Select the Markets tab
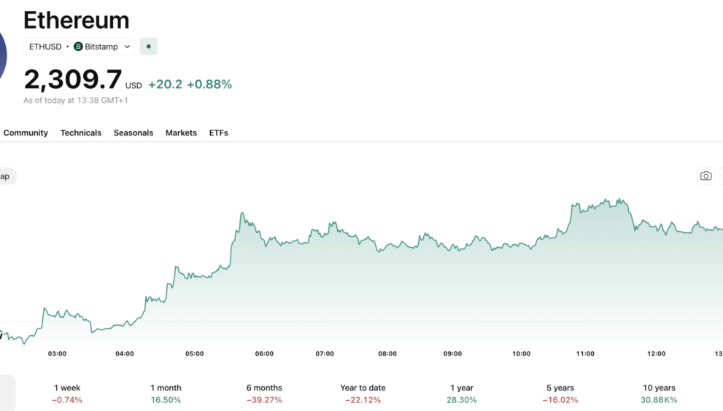The width and height of the screenshot is (723, 411). (181, 133)
